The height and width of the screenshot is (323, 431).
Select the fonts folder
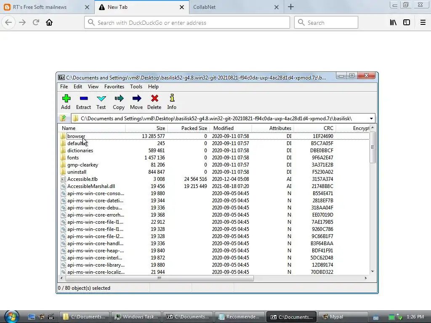(x=214, y=157)
